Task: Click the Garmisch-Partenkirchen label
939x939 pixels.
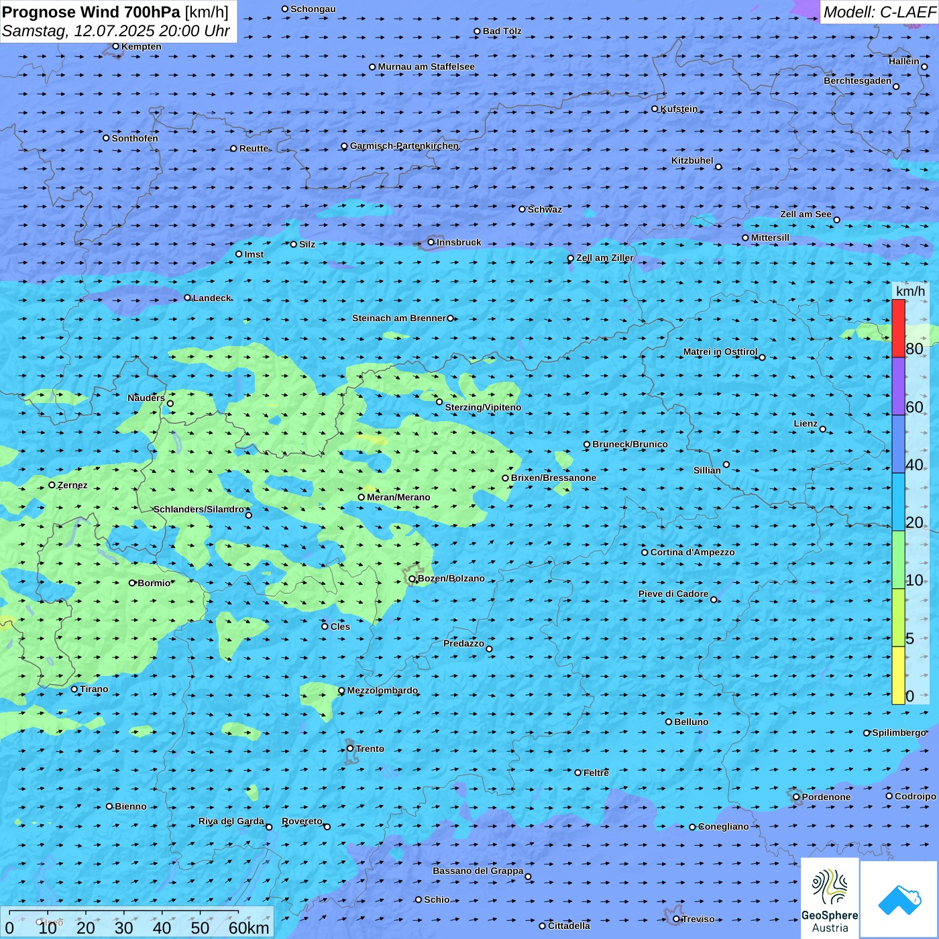Action: [404, 146]
